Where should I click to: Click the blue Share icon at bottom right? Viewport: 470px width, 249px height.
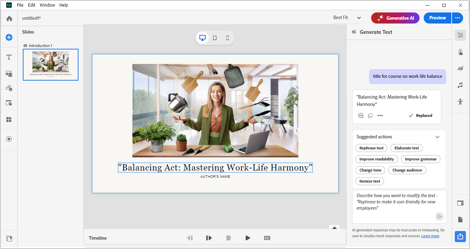click(460, 237)
